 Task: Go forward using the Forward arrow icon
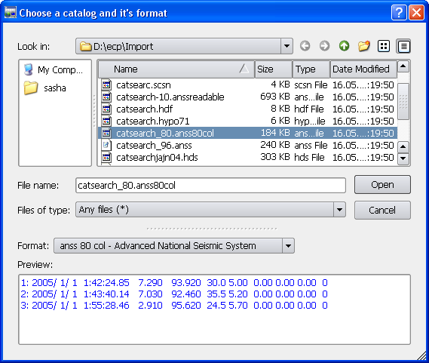point(324,46)
